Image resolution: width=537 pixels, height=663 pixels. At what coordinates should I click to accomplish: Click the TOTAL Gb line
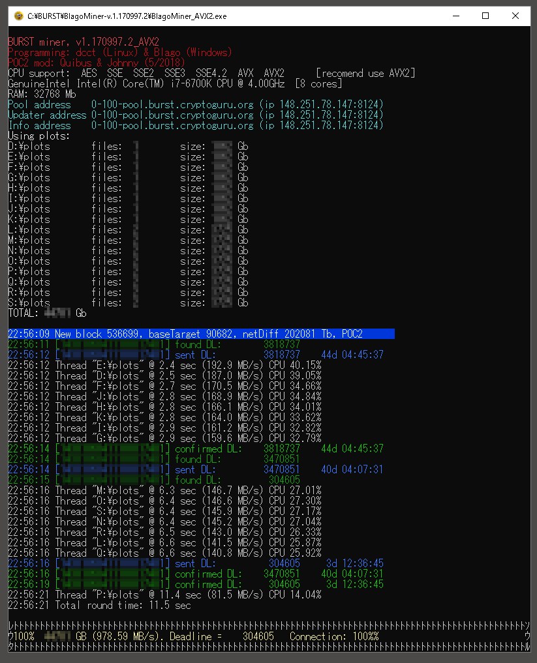47,313
